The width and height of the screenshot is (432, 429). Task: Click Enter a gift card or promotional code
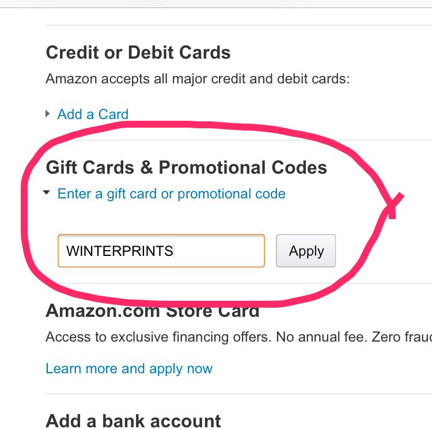pos(171,194)
